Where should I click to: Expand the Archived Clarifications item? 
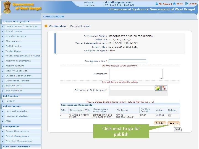[2, 61]
